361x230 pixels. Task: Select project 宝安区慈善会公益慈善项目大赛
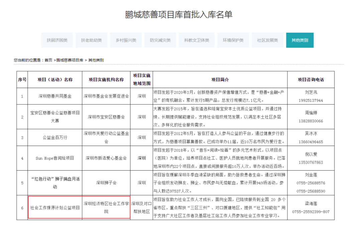coord(55,117)
